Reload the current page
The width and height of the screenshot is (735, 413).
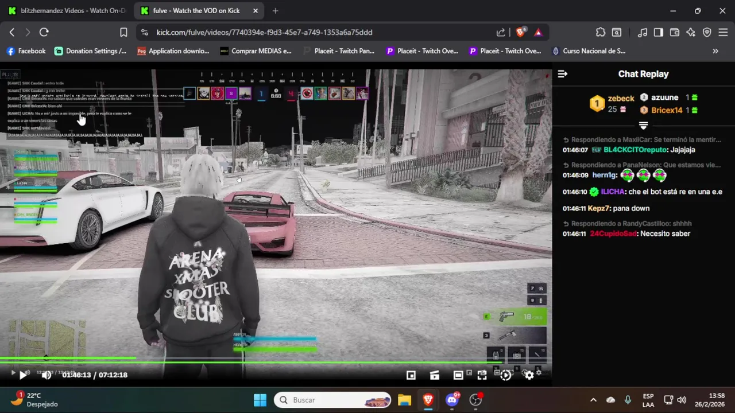(x=44, y=32)
